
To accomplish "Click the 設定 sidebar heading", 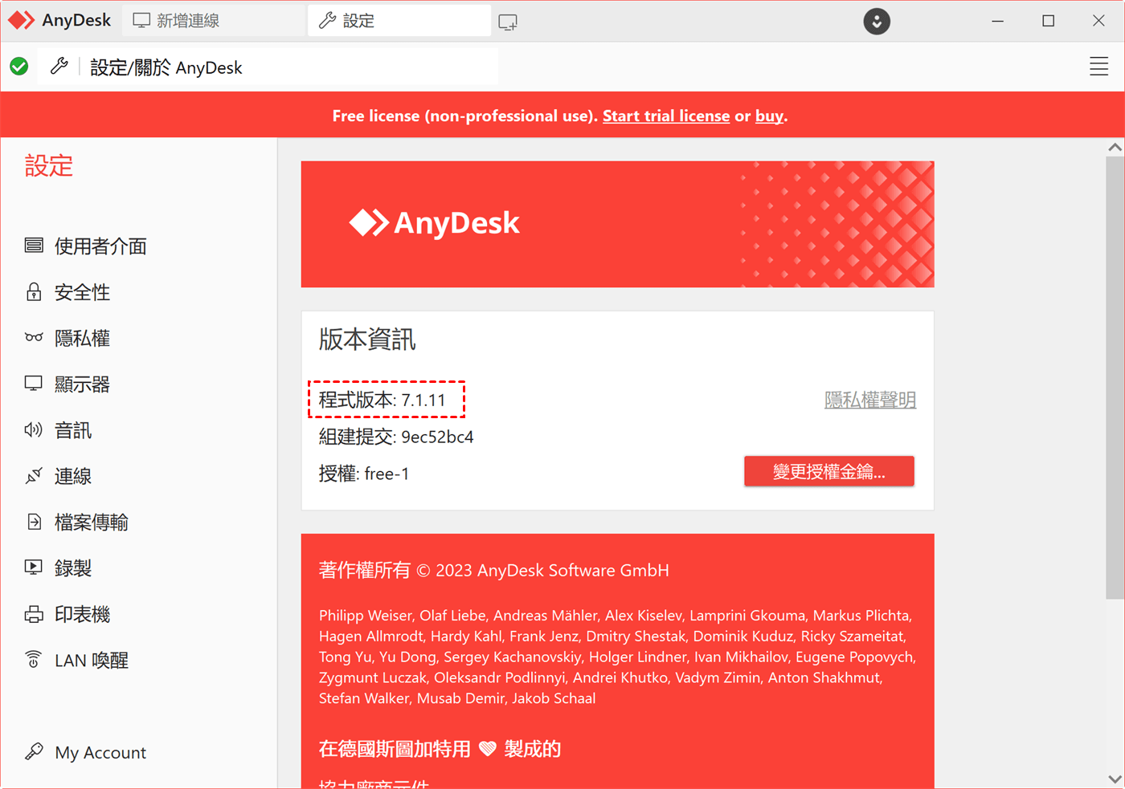I will (x=49, y=165).
